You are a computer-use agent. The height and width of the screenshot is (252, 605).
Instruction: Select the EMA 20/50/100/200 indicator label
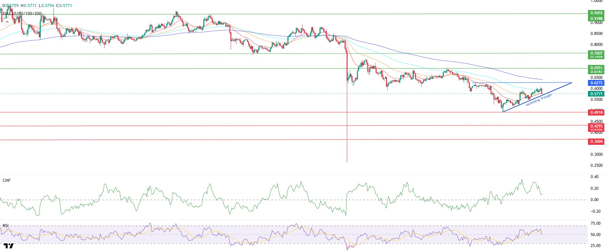[22, 14]
